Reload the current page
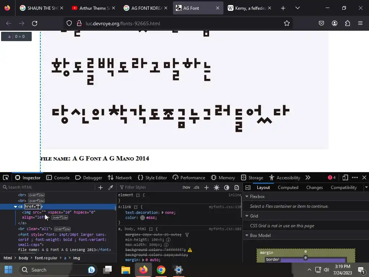The image size is (369, 277). point(35,23)
